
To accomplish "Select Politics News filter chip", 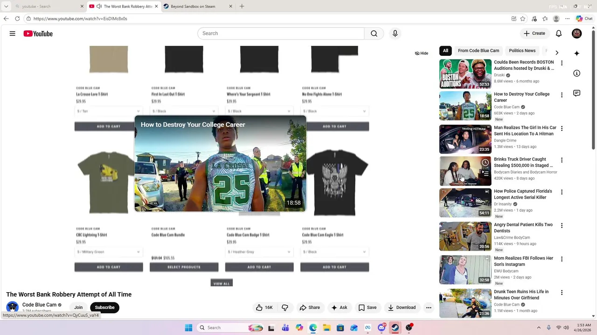I will pyautogui.click(x=522, y=51).
